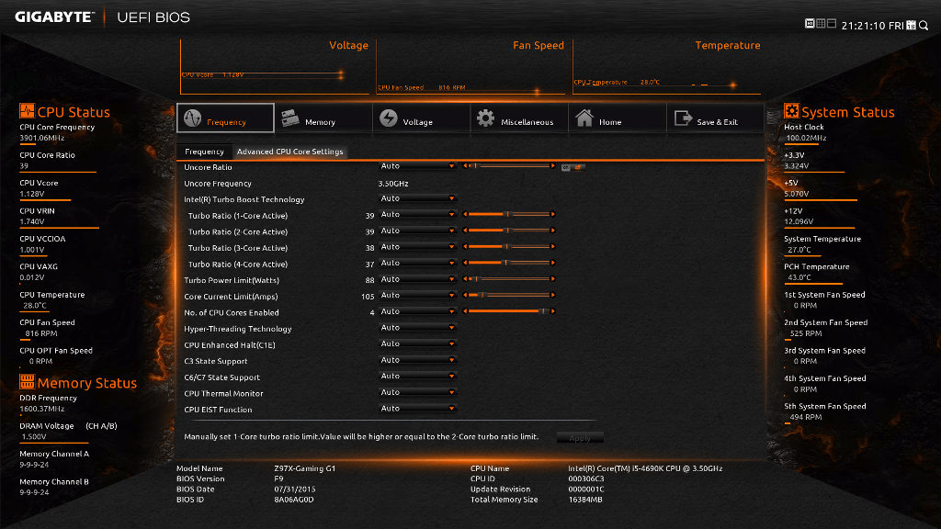Adjust the Core Current Limit(Amps) slider
Viewport: 941px width, 529px height.
509,295
